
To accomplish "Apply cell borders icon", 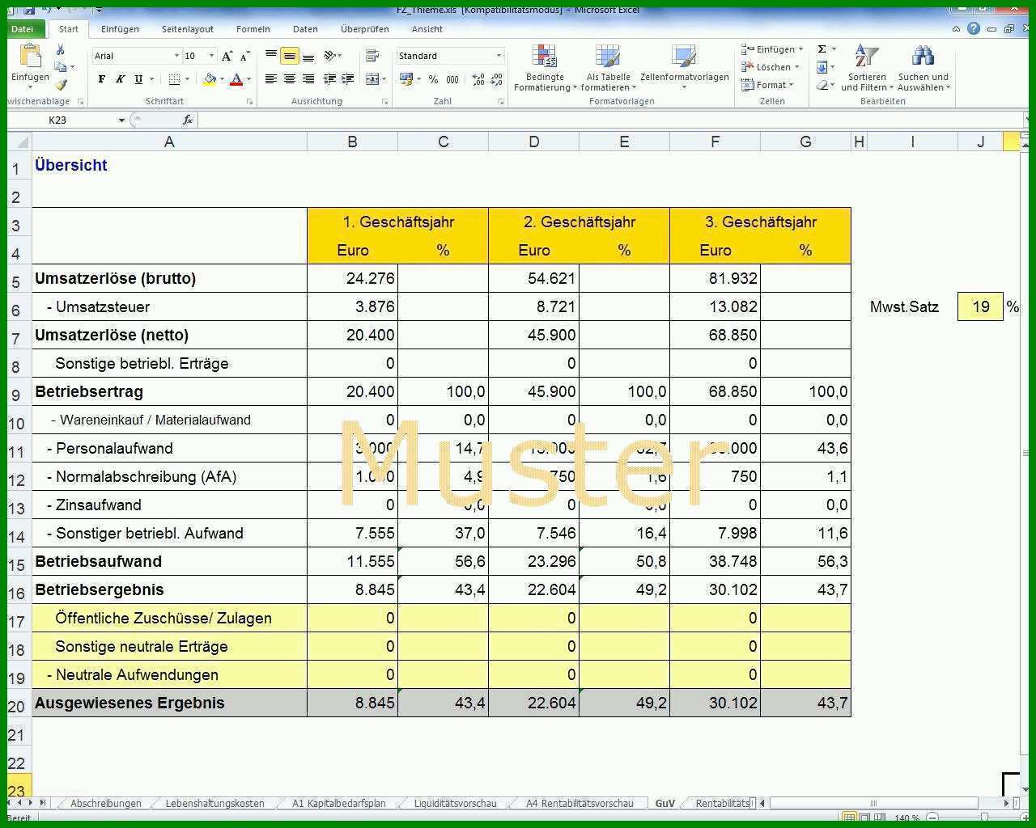I will click(x=174, y=79).
